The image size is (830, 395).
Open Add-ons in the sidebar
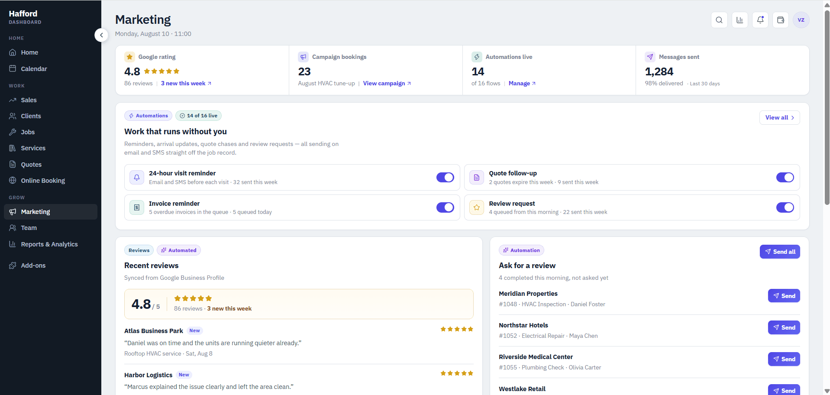51,265
